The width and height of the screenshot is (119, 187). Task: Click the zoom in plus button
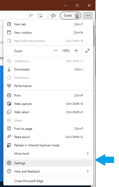(x=76, y=51)
